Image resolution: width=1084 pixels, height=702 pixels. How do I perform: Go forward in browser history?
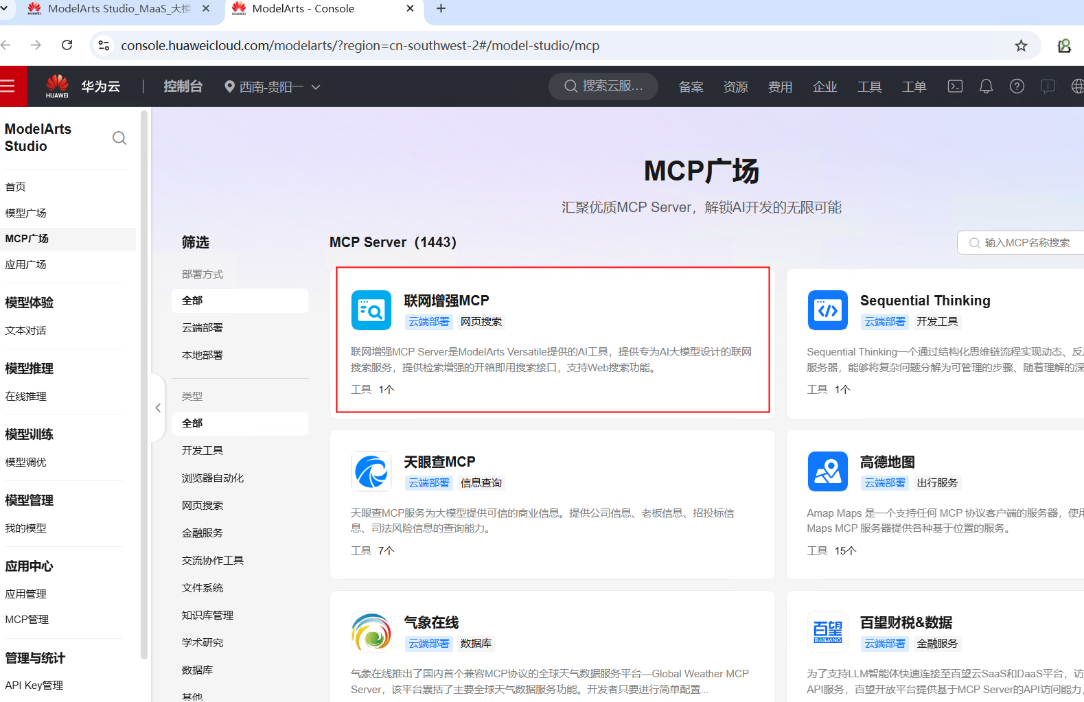pos(36,45)
